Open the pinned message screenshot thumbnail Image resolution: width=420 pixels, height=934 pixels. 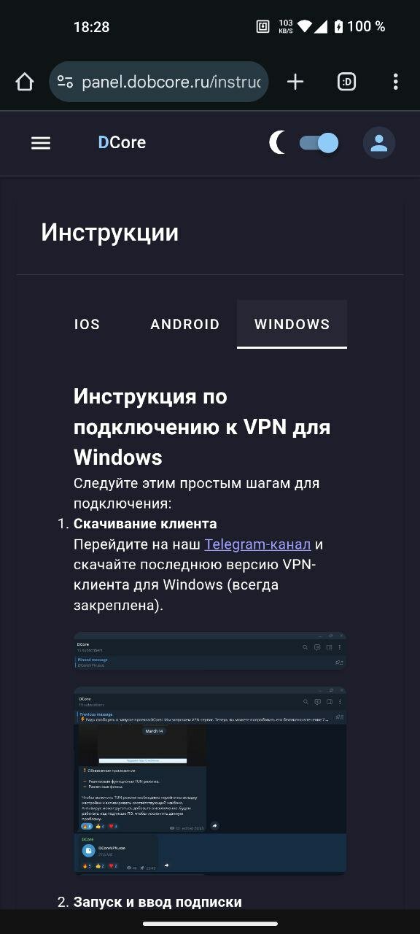pyautogui.click(x=210, y=651)
